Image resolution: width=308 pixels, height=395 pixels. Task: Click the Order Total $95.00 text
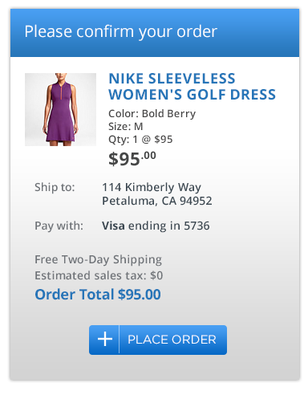pos(98,295)
